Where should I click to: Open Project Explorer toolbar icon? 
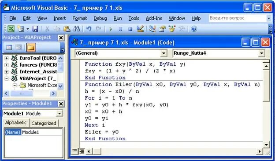pyautogui.click(x=152, y=29)
